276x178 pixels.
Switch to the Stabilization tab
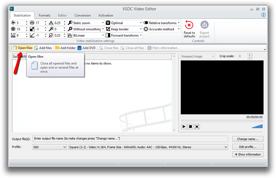(x=22, y=15)
